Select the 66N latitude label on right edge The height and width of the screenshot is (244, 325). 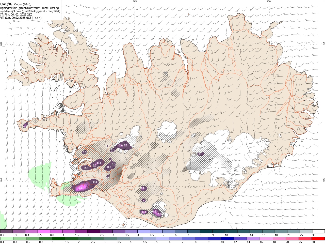point(324,44)
